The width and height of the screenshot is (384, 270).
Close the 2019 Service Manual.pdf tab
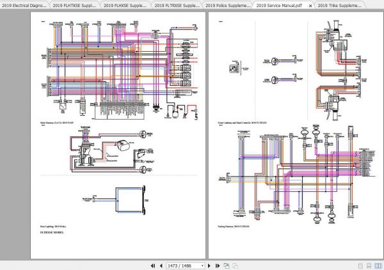[x=310, y=4]
